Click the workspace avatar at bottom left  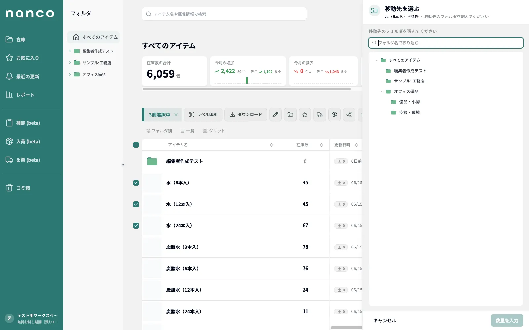pos(9,318)
